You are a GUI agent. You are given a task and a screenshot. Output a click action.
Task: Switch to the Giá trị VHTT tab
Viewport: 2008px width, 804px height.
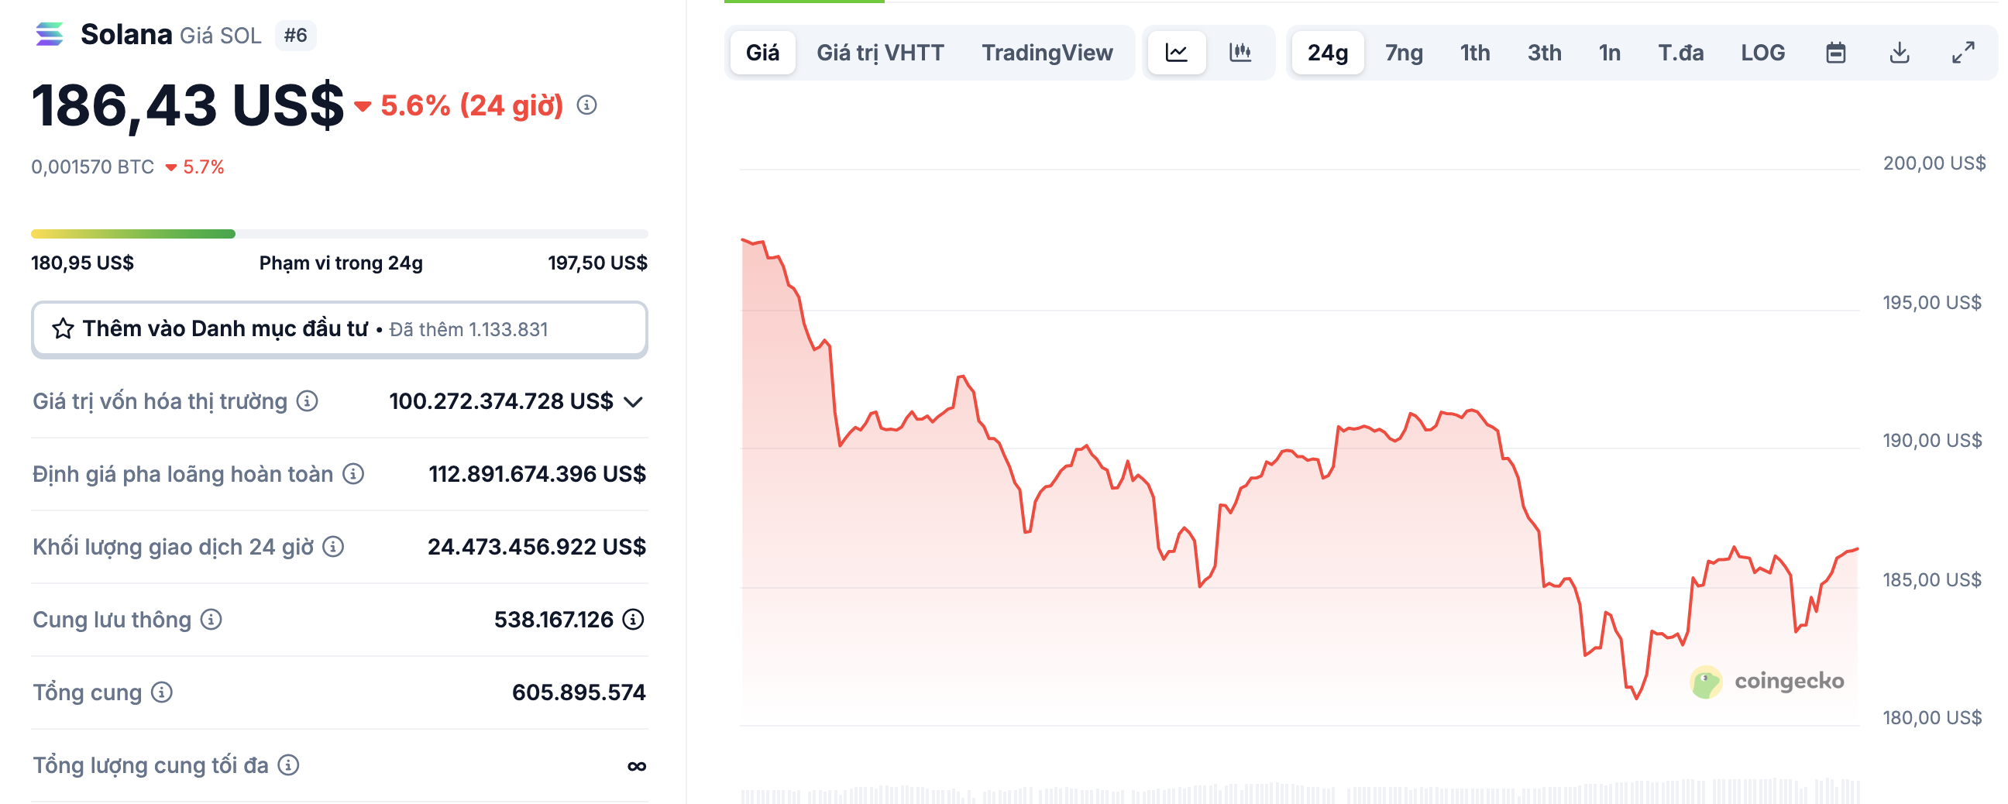click(880, 53)
